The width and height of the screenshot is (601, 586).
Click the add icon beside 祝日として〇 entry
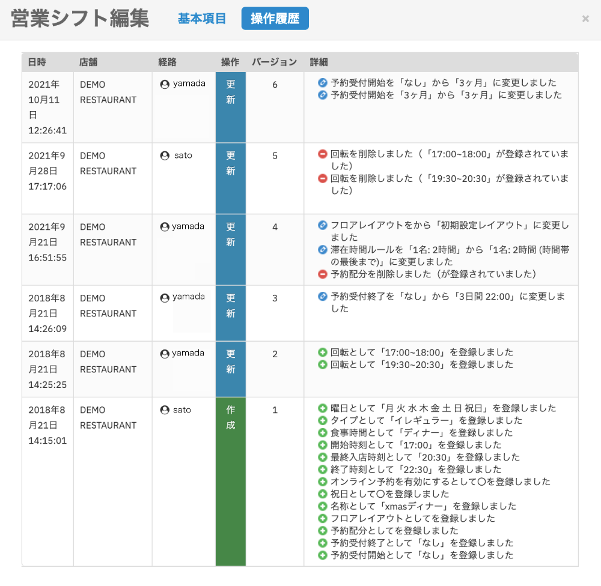click(323, 494)
